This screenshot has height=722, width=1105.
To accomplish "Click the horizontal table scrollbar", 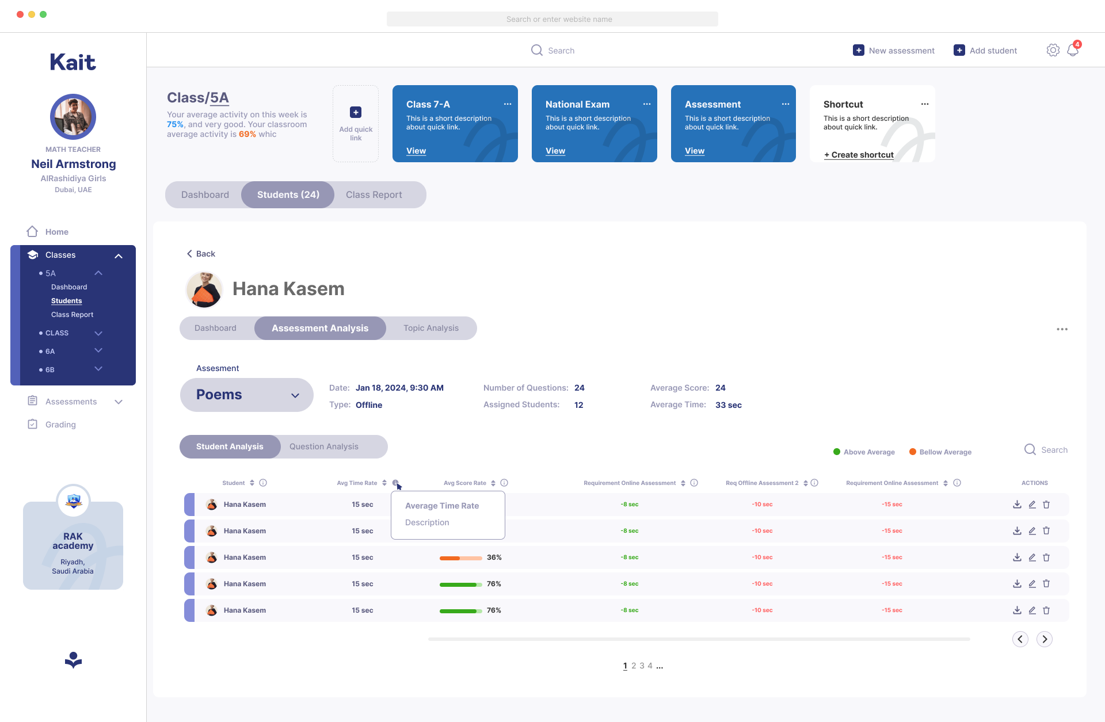I will [x=699, y=639].
